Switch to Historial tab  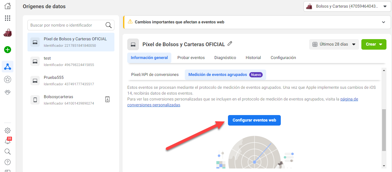(253, 58)
